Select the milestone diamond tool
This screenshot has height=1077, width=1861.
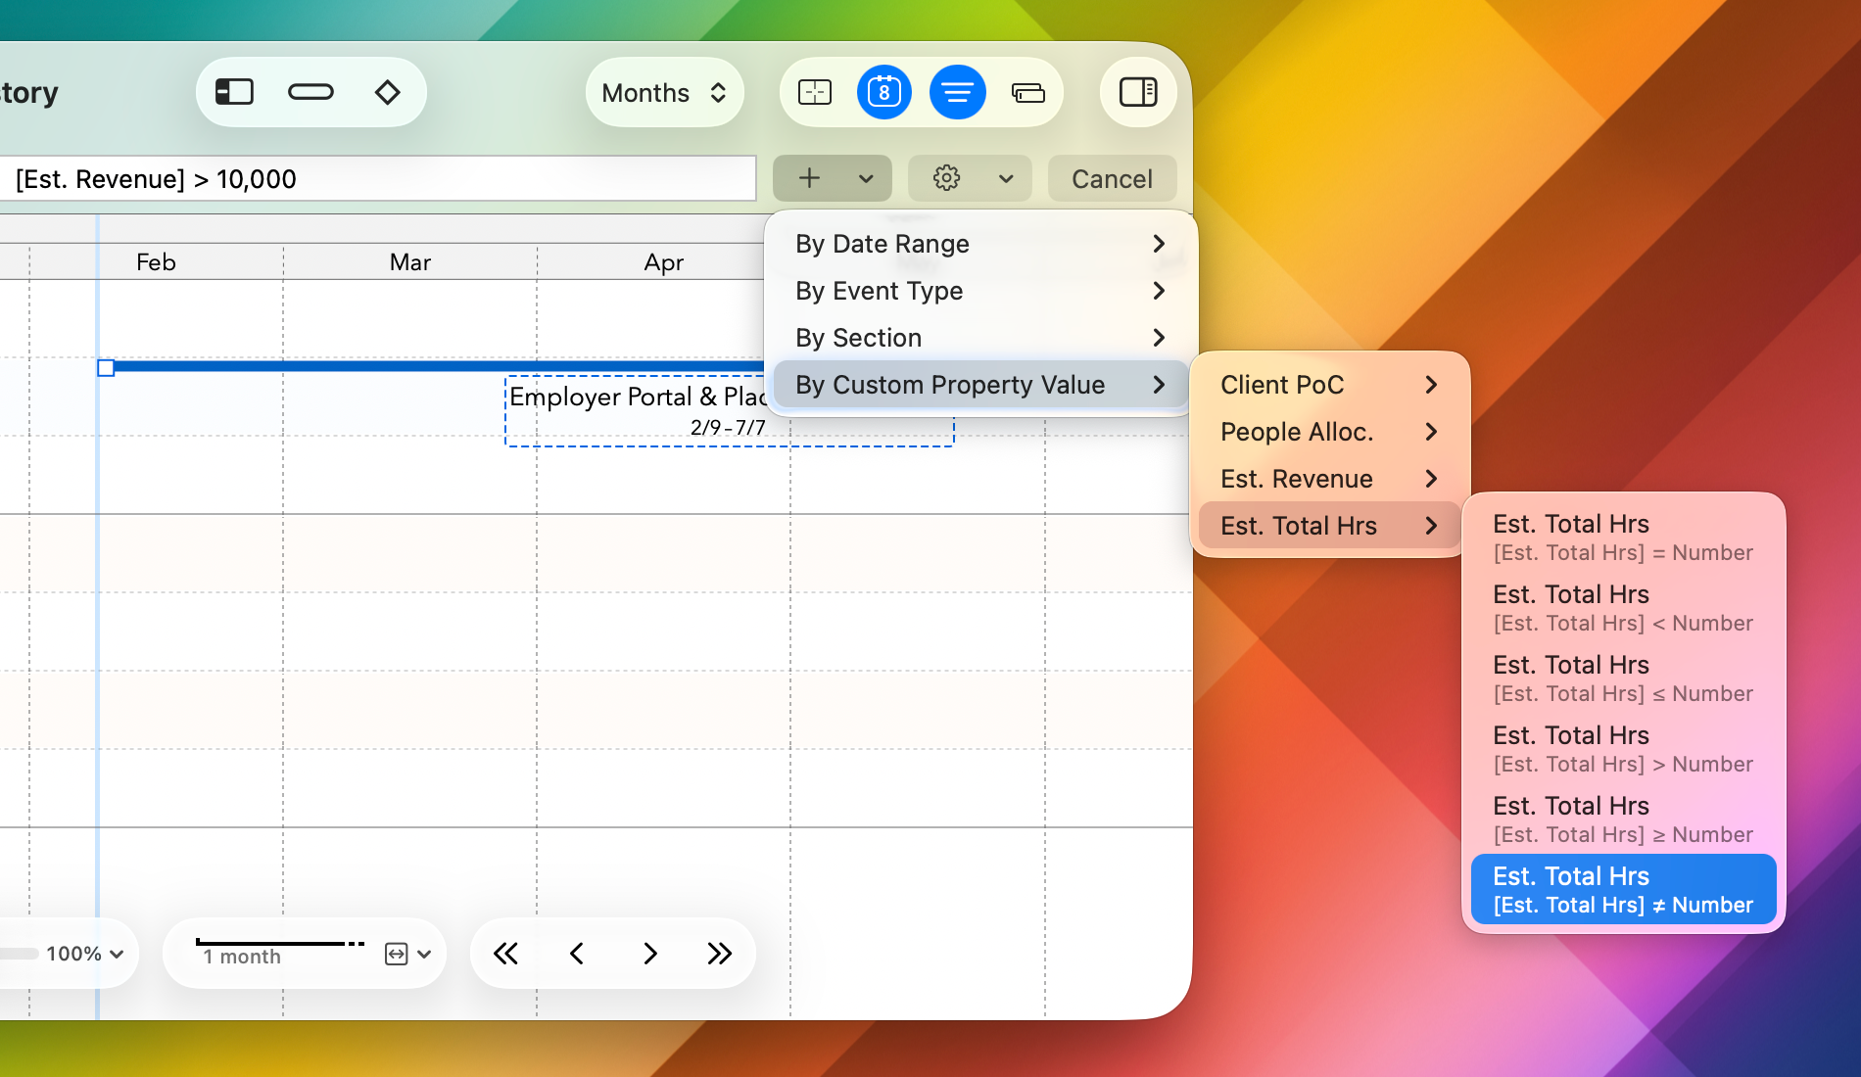[x=388, y=92]
